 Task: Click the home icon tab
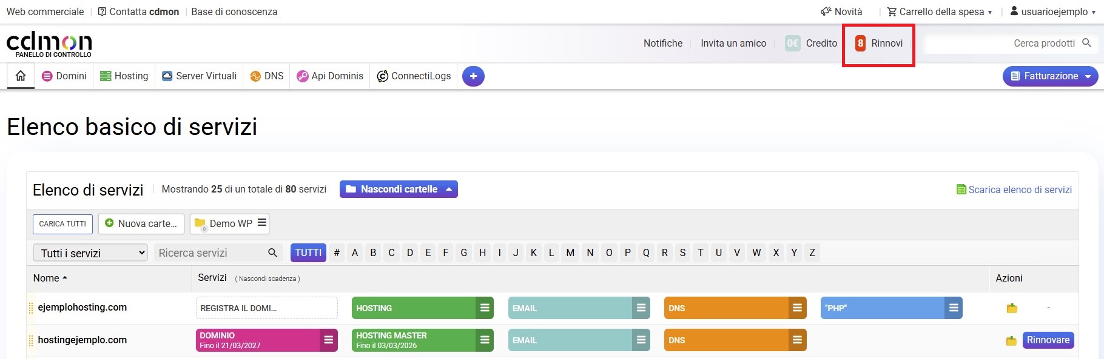point(21,76)
